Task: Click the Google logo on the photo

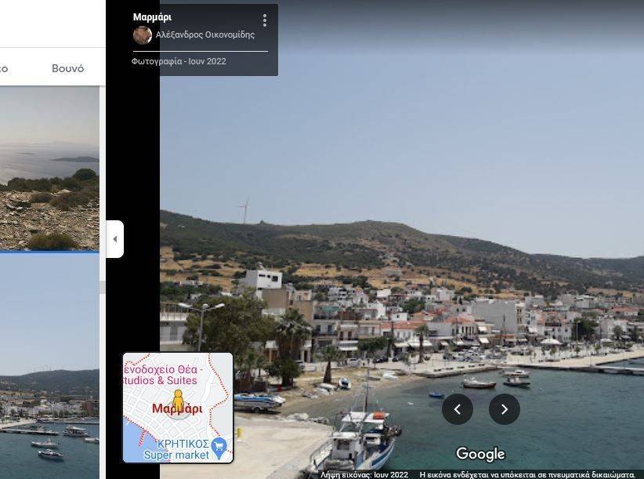Action: tap(480, 454)
